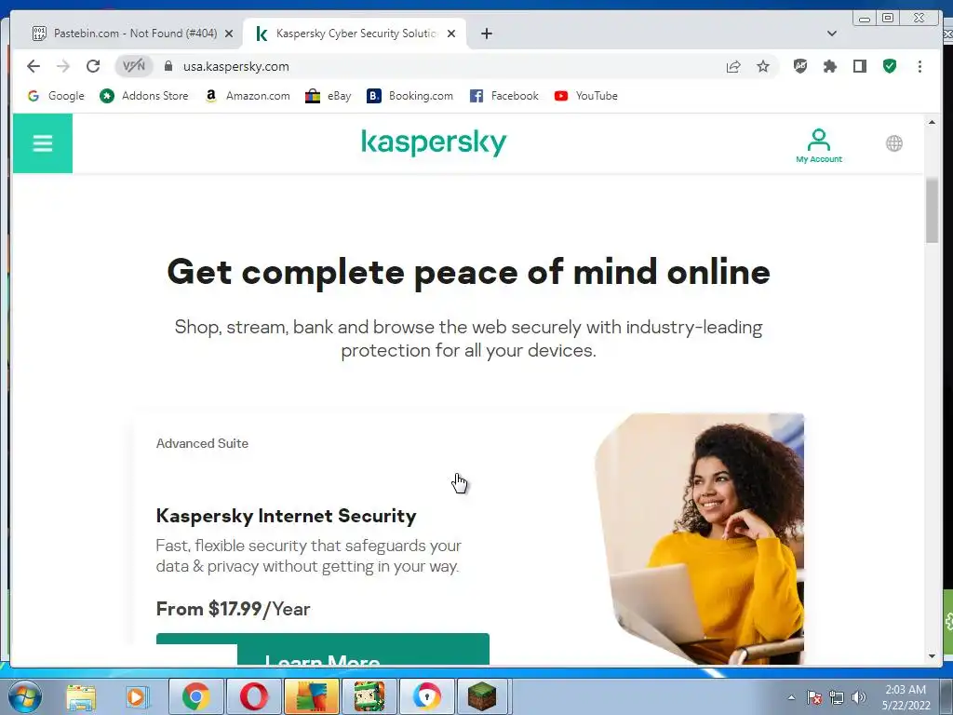The width and height of the screenshot is (953, 715).
Task: Open the Kaspersky hamburger menu
Action: pos(43,143)
